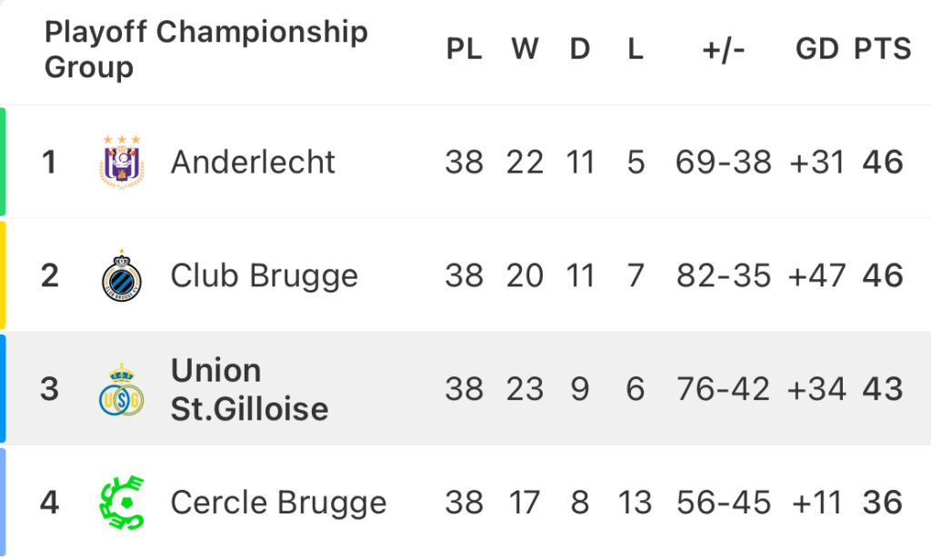The height and width of the screenshot is (558, 931).
Task: Click the +/- goals column header
Action: click(x=723, y=49)
